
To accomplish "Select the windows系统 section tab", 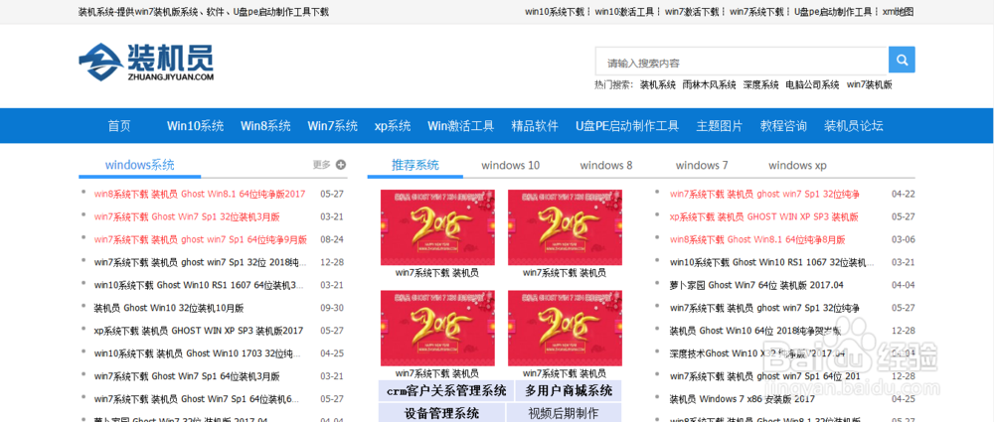I will coord(139,166).
